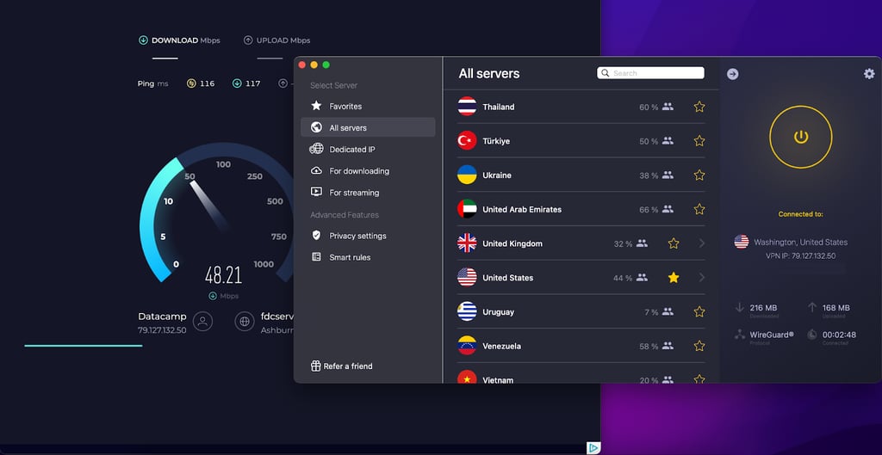Click the Venezuela flag icon
The width and height of the screenshot is (882, 455).
467,346
